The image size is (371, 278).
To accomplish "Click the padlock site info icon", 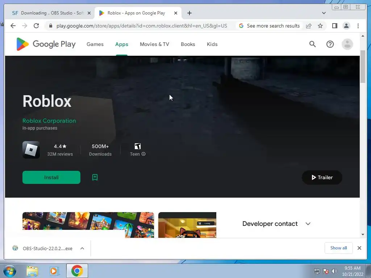I will (50, 26).
